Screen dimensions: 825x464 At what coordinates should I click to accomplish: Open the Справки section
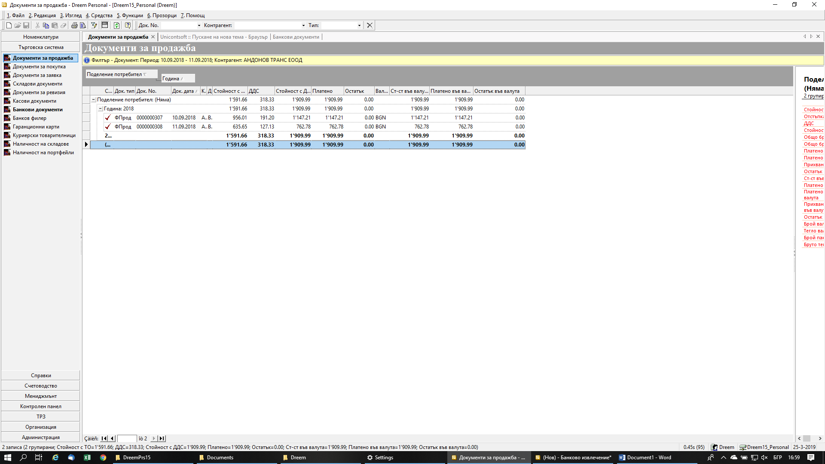pyautogui.click(x=41, y=375)
